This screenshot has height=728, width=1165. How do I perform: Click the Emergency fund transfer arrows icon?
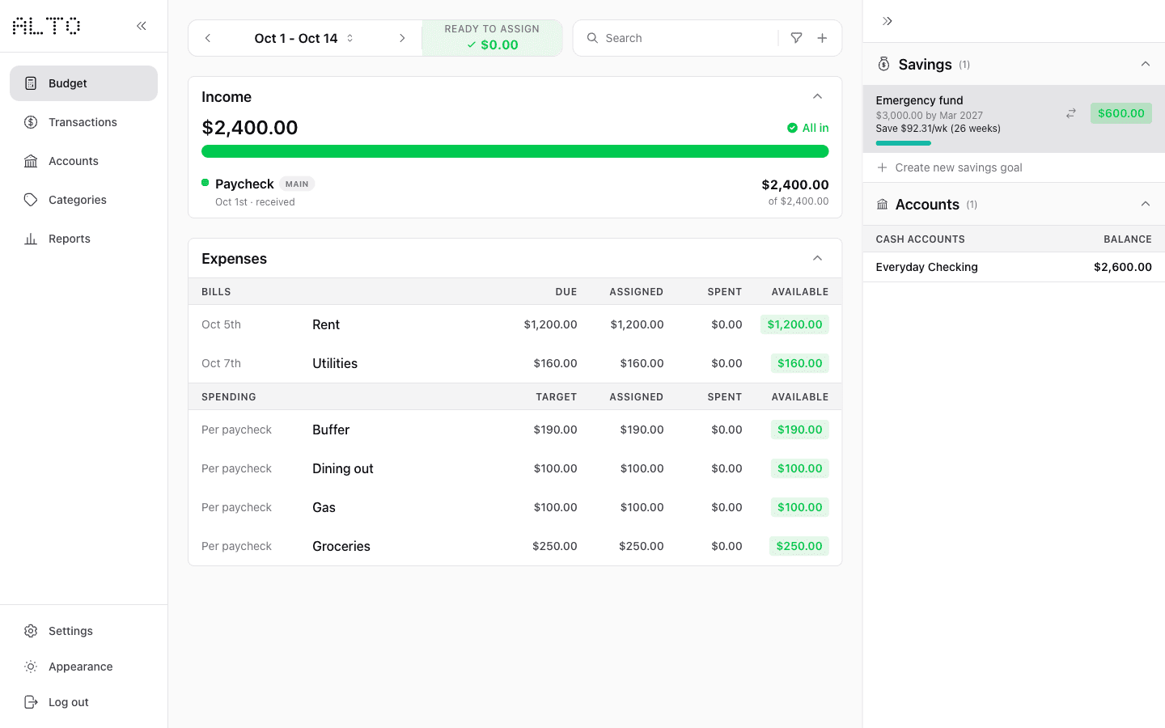pyautogui.click(x=1070, y=113)
